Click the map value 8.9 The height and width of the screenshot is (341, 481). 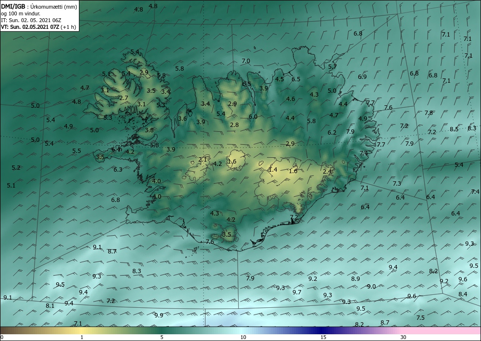(x=355, y=279)
